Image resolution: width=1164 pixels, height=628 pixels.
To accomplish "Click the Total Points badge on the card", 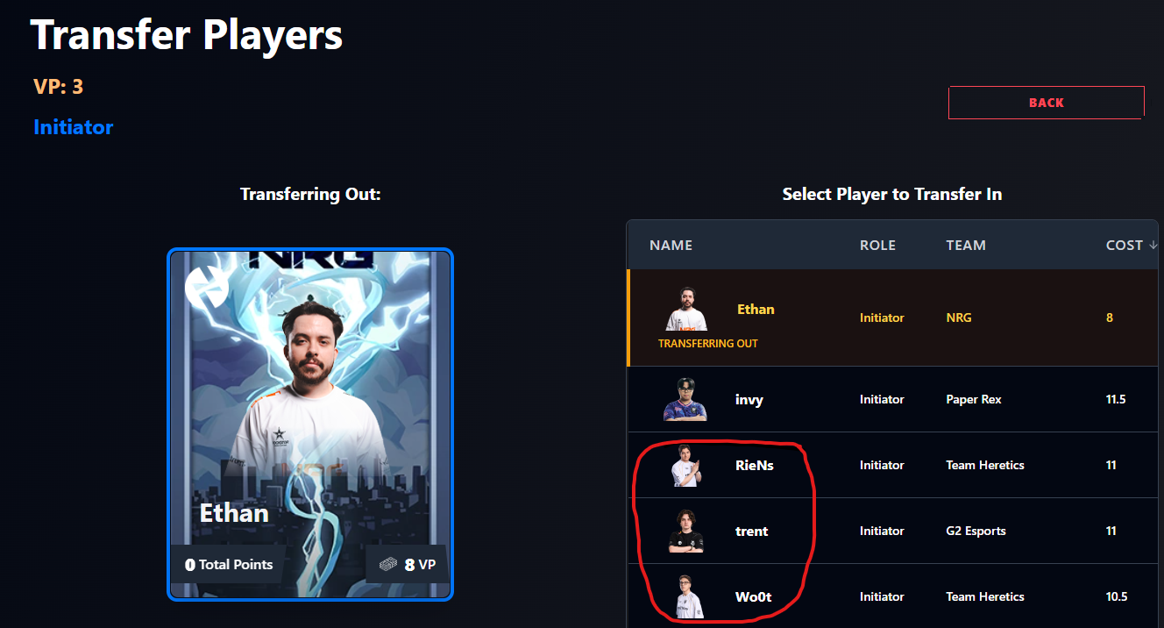I will [229, 565].
